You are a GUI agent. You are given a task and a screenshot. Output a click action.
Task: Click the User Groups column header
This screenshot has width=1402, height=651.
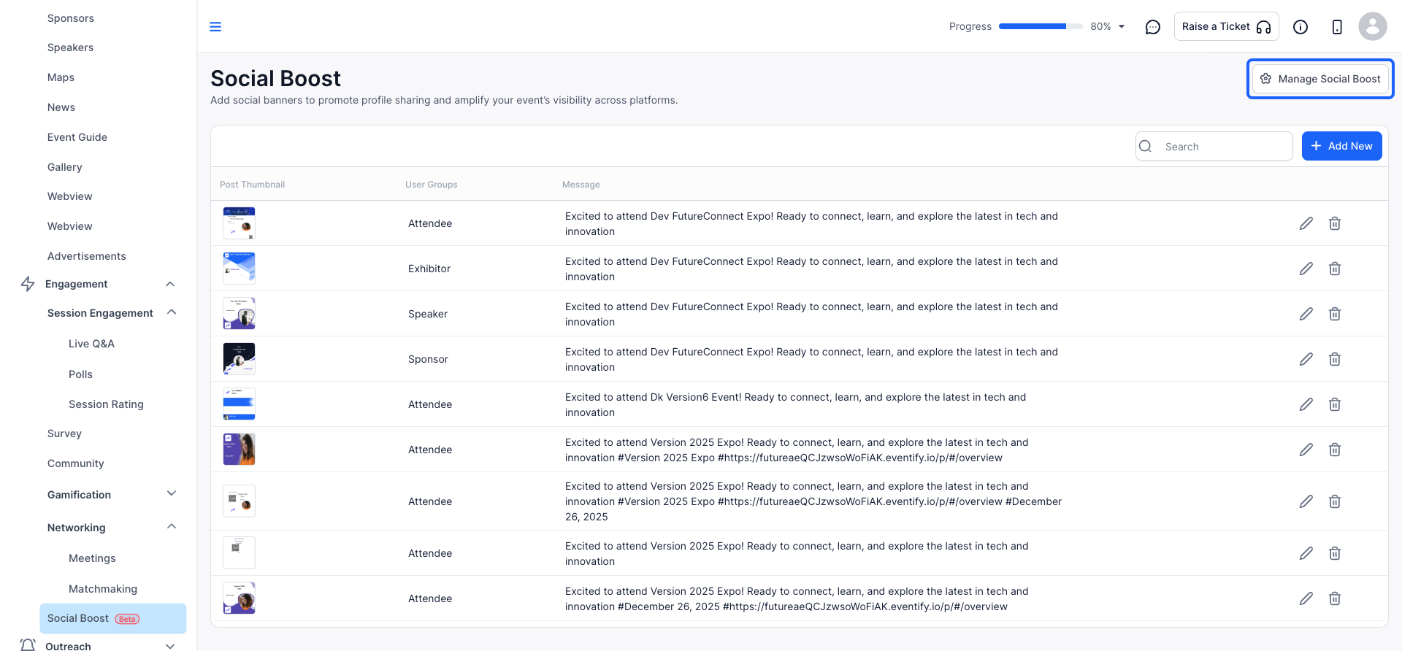(x=432, y=185)
